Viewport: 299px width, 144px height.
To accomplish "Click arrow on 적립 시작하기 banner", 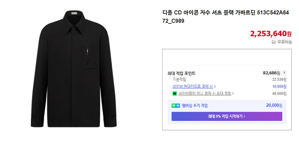I will pyautogui.click(x=244, y=116).
